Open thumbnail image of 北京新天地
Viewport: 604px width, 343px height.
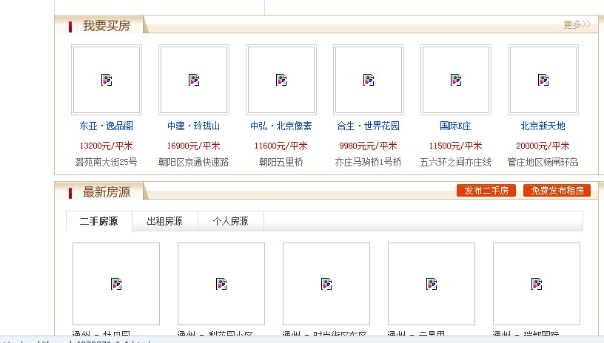pyautogui.click(x=543, y=80)
